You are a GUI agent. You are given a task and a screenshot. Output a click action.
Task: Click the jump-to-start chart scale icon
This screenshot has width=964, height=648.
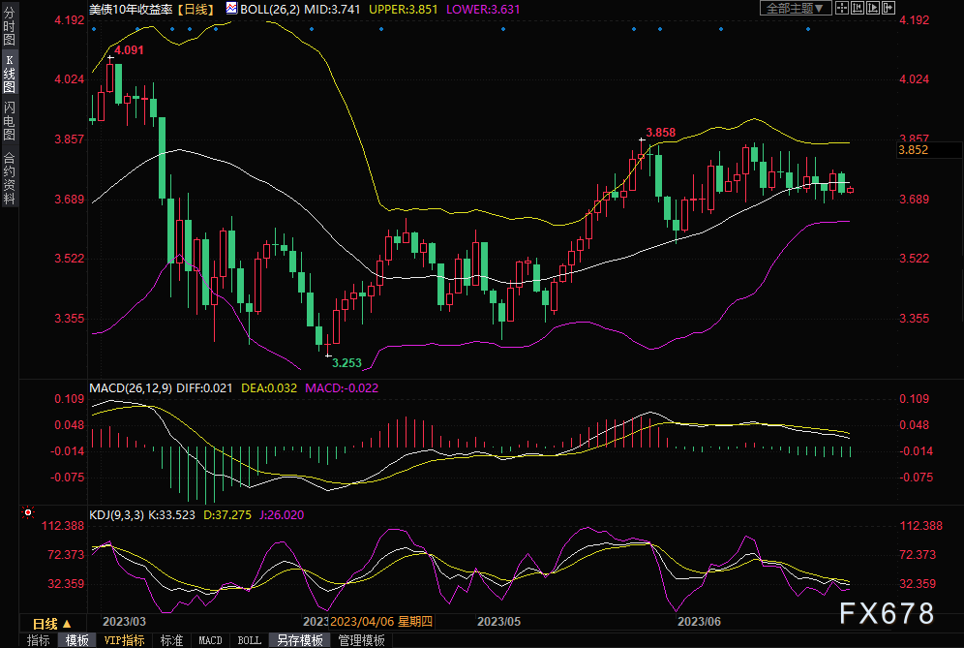857,8
